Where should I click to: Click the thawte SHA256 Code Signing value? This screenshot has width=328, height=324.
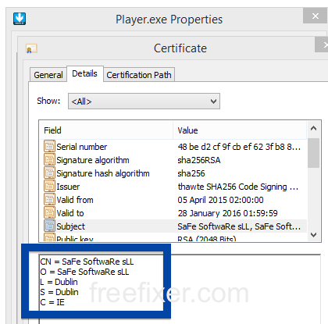(x=238, y=187)
